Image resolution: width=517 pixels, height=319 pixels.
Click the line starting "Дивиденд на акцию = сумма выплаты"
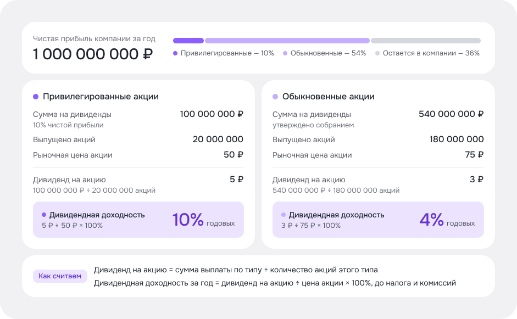(236, 270)
